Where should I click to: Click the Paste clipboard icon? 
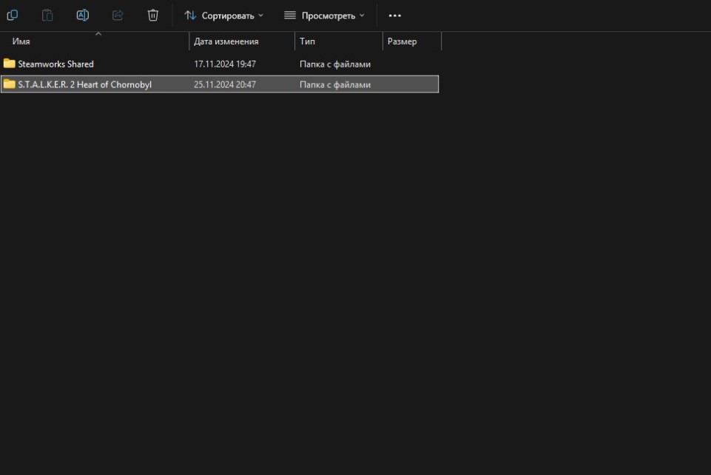[x=47, y=15]
